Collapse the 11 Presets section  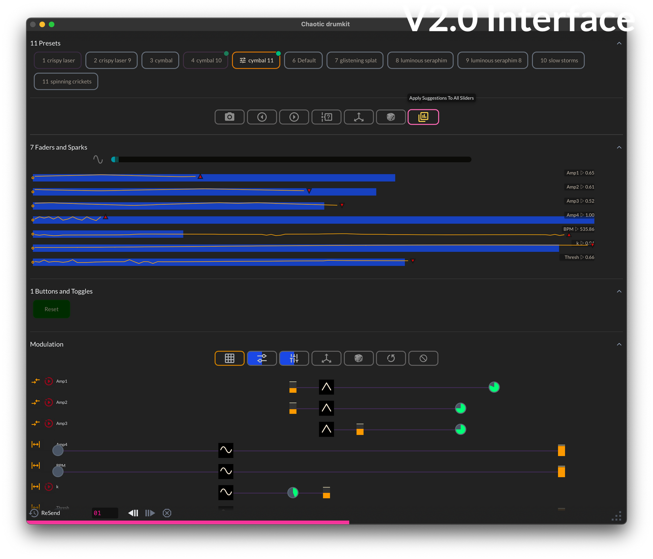point(619,43)
